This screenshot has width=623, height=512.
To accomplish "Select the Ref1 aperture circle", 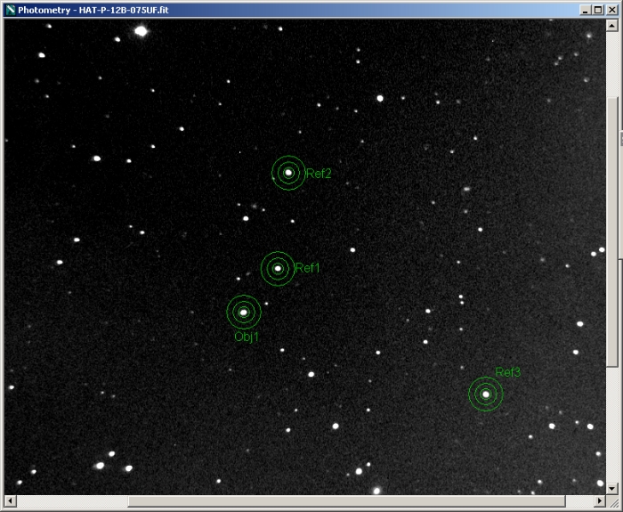I will point(278,268).
